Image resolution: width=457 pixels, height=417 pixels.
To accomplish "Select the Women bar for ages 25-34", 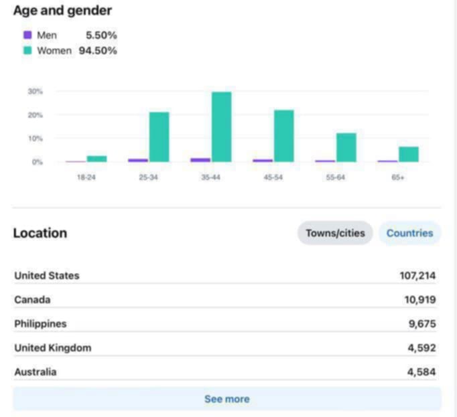I will click(x=159, y=137).
